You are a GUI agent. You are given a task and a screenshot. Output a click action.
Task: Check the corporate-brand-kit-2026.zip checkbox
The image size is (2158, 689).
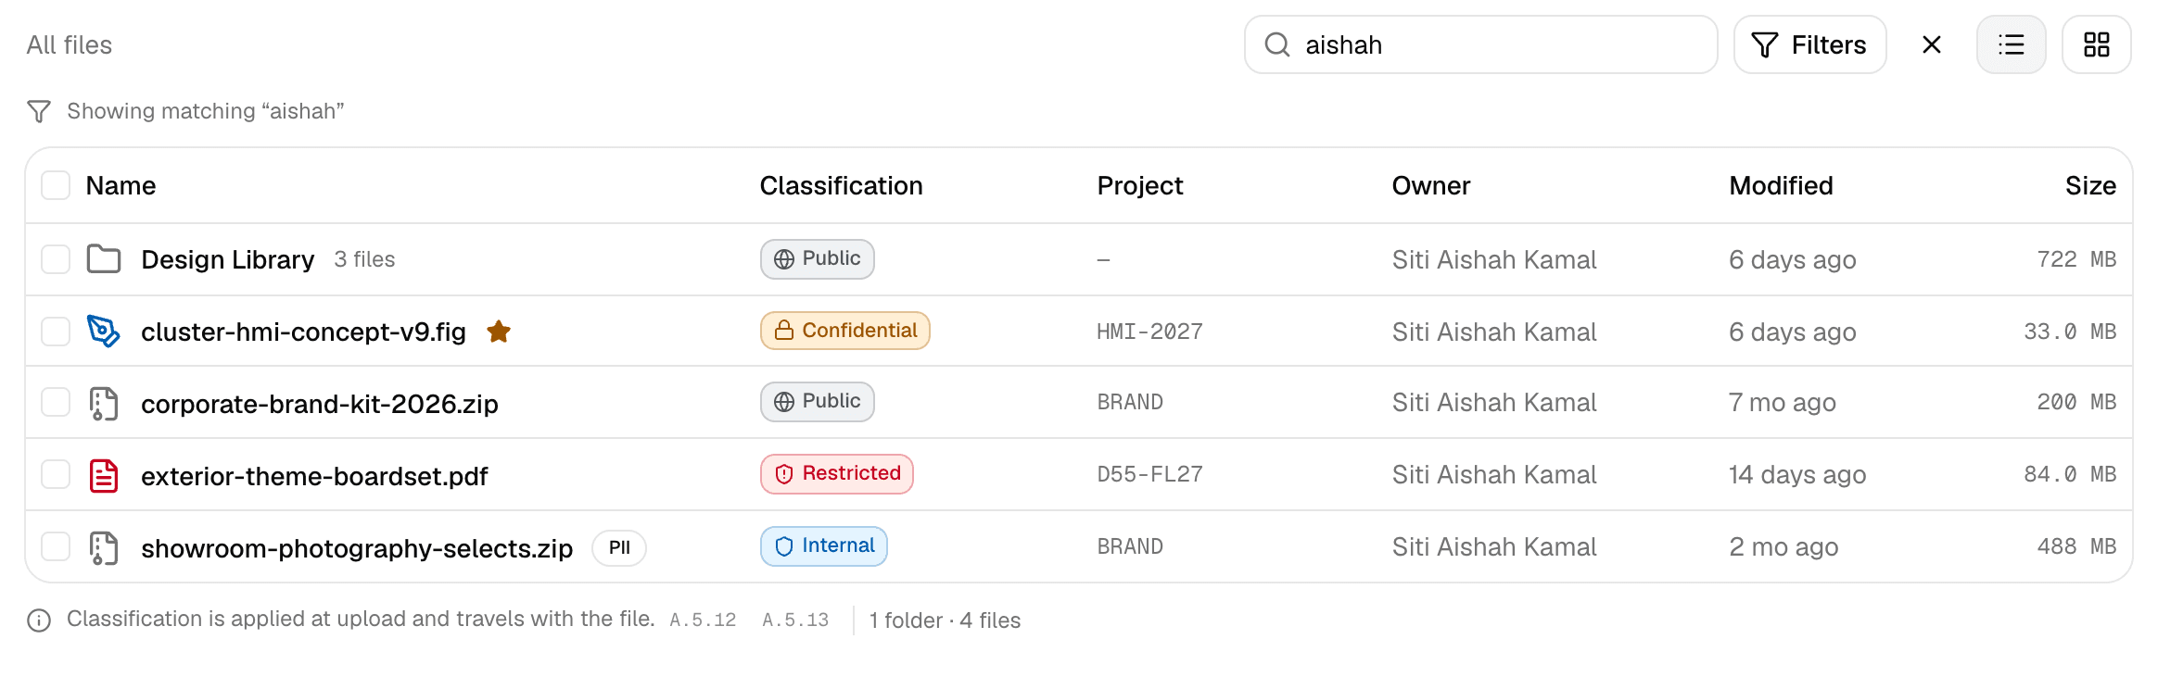tap(56, 404)
